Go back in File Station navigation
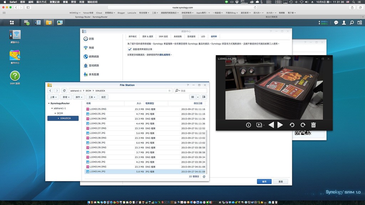365x205 pixels. (50, 91)
